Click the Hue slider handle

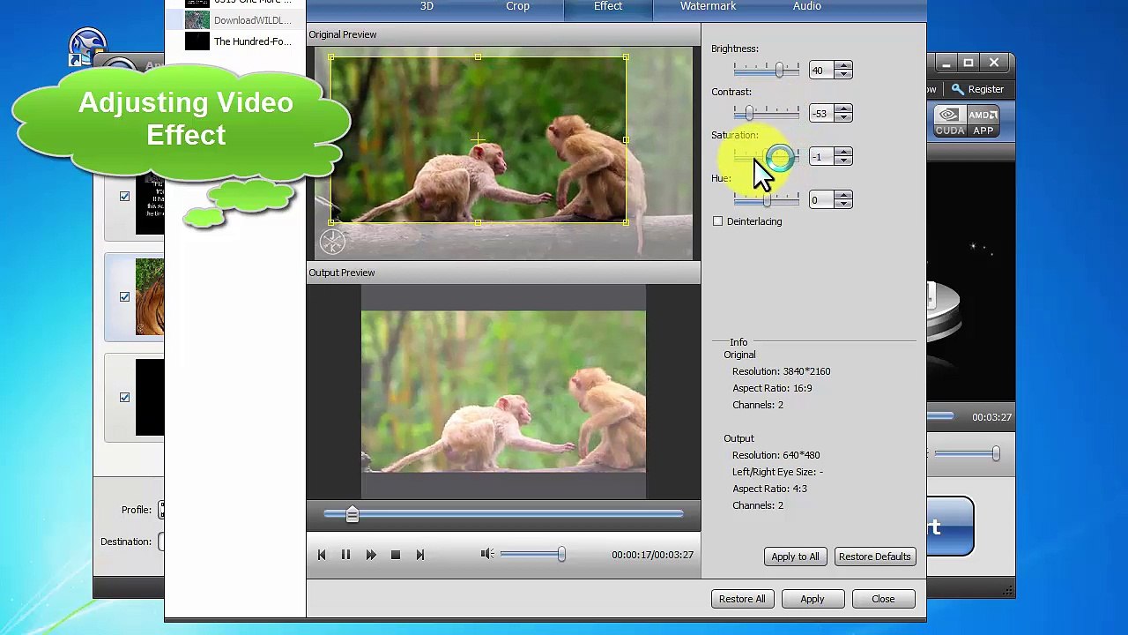(x=767, y=200)
